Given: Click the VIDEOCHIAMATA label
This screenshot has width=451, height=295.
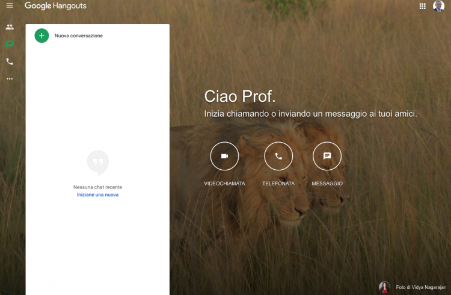Looking at the screenshot, I should pos(224,184).
